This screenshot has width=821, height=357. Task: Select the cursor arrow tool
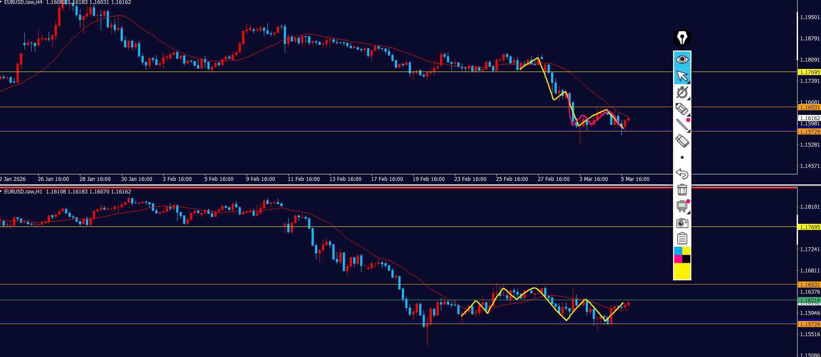pyautogui.click(x=682, y=76)
